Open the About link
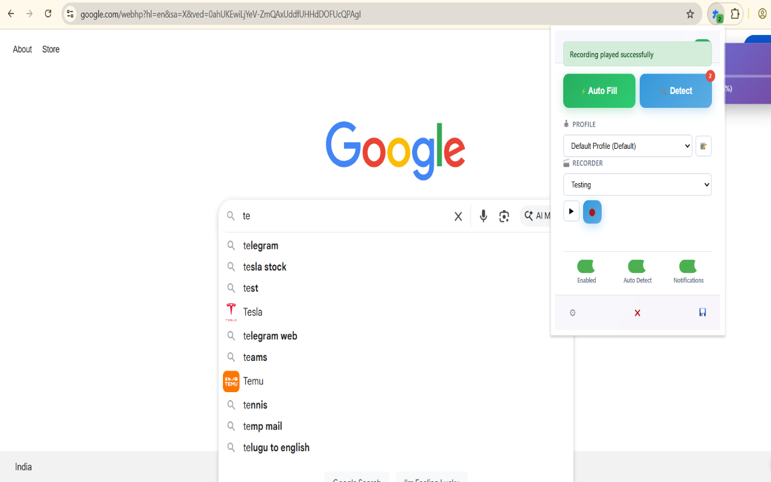Image resolution: width=771 pixels, height=482 pixels. 22,49
